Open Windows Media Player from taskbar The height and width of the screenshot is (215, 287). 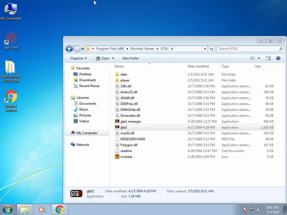click(x=42, y=209)
